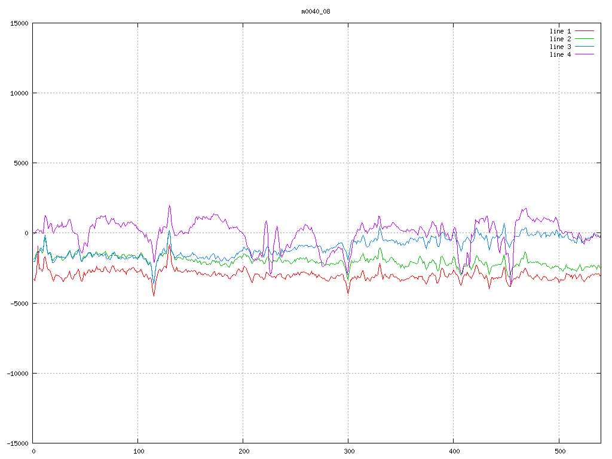Click the blue line 3 legend sample

(x=585, y=47)
